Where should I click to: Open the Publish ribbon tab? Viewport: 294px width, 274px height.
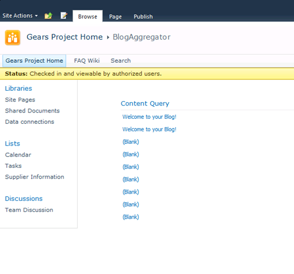click(x=143, y=17)
